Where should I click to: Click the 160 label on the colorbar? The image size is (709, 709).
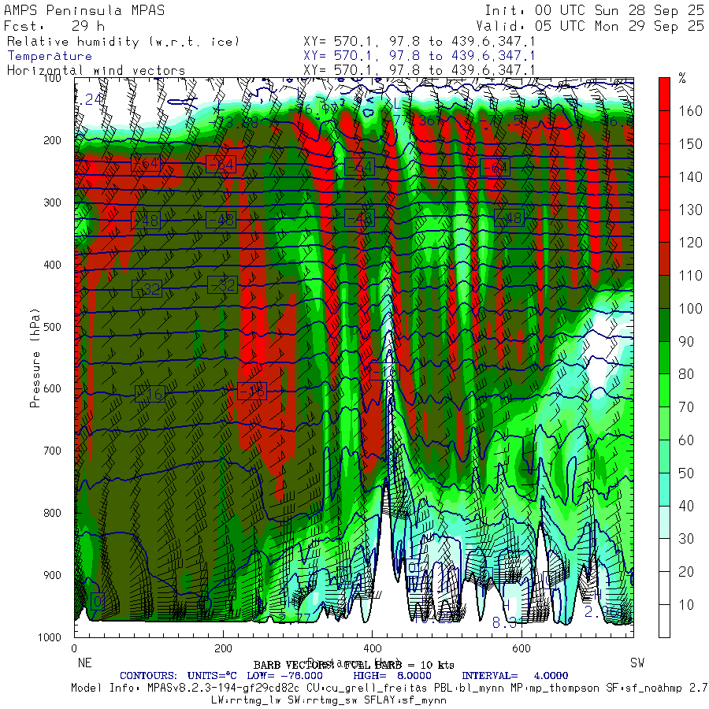[690, 111]
